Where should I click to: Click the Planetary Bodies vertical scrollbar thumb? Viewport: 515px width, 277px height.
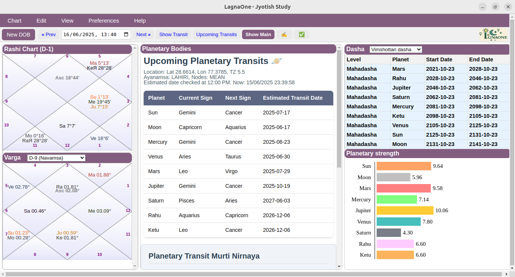coord(339,109)
